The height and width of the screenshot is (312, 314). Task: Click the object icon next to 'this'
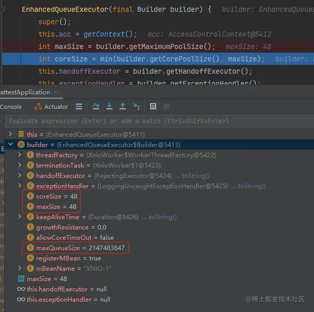[x=21, y=134]
